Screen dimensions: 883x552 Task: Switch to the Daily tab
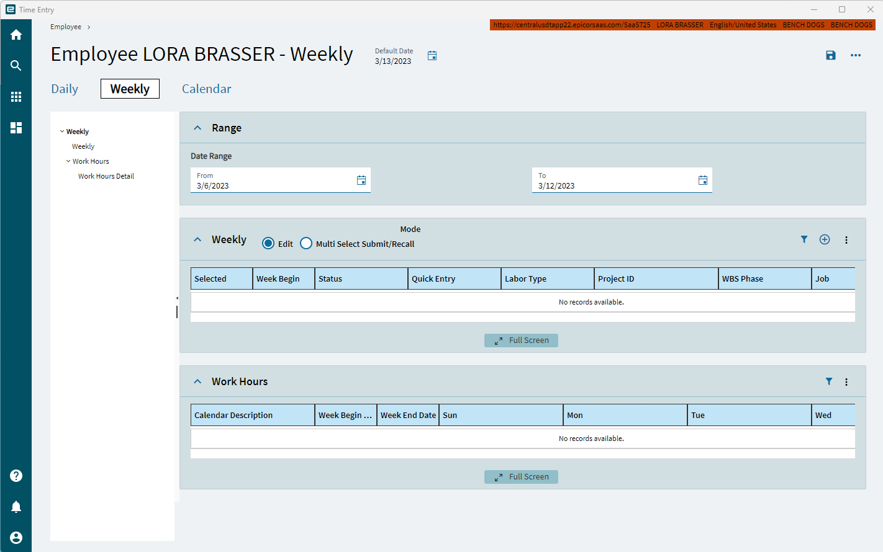click(65, 89)
